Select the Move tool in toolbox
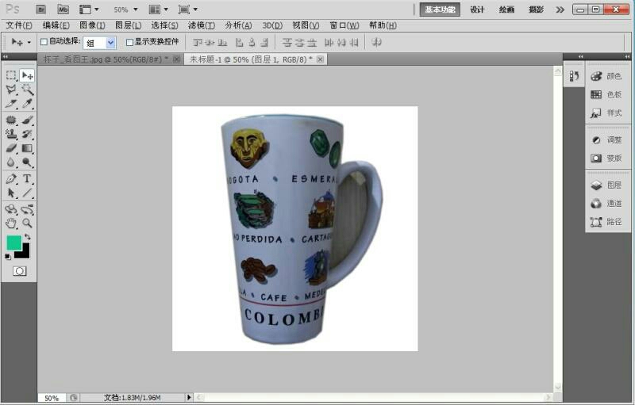This screenshot has width=635, height=405. pos(27,75)
